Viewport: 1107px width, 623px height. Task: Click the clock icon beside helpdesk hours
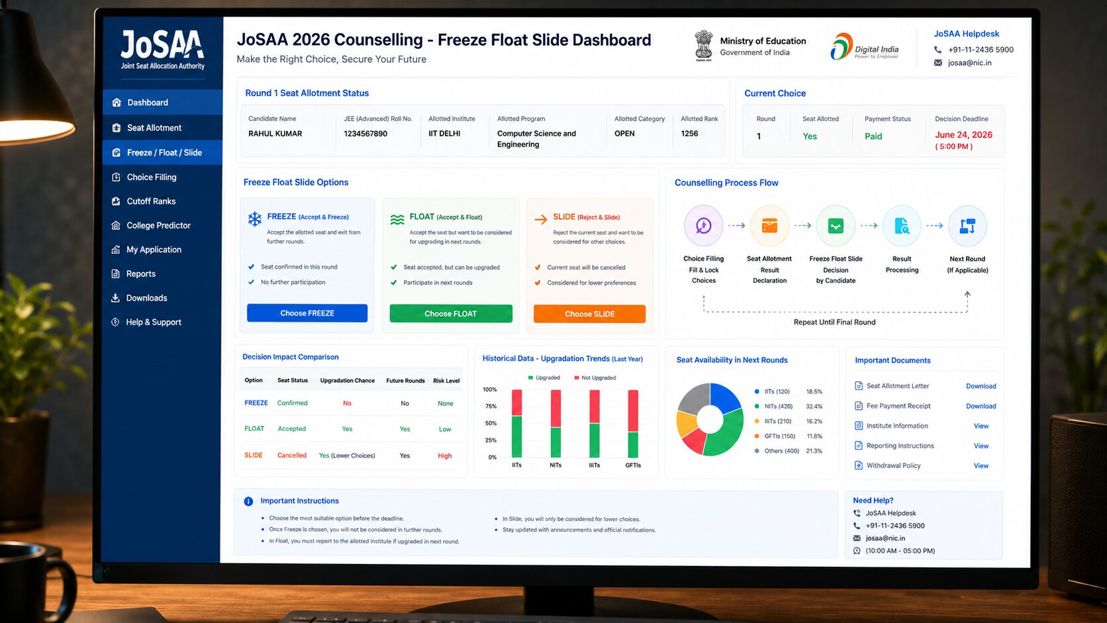click(857, 551)
